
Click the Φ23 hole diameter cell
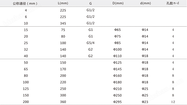145,102
